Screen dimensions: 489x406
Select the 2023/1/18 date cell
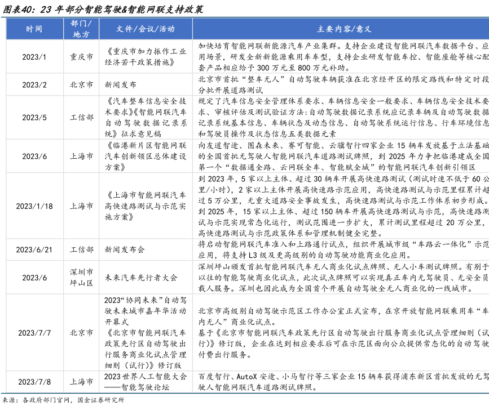(34, 206)
